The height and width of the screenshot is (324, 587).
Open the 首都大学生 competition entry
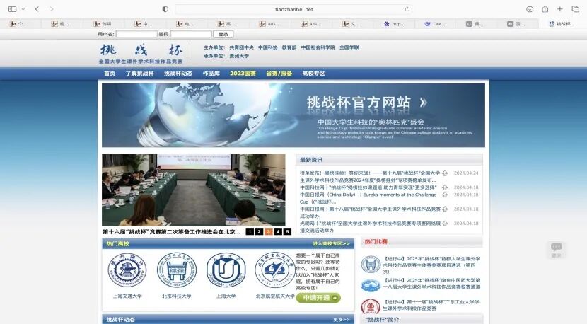tap(431, 265)
